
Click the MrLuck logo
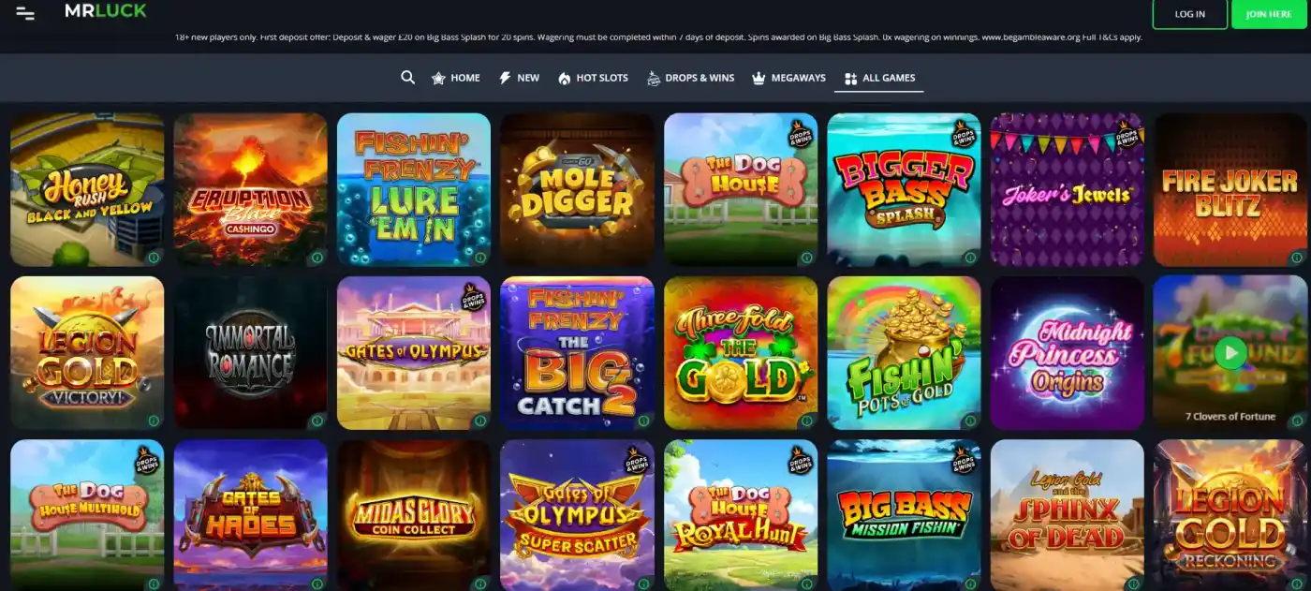pyautogui.click(x=105, y=11)
